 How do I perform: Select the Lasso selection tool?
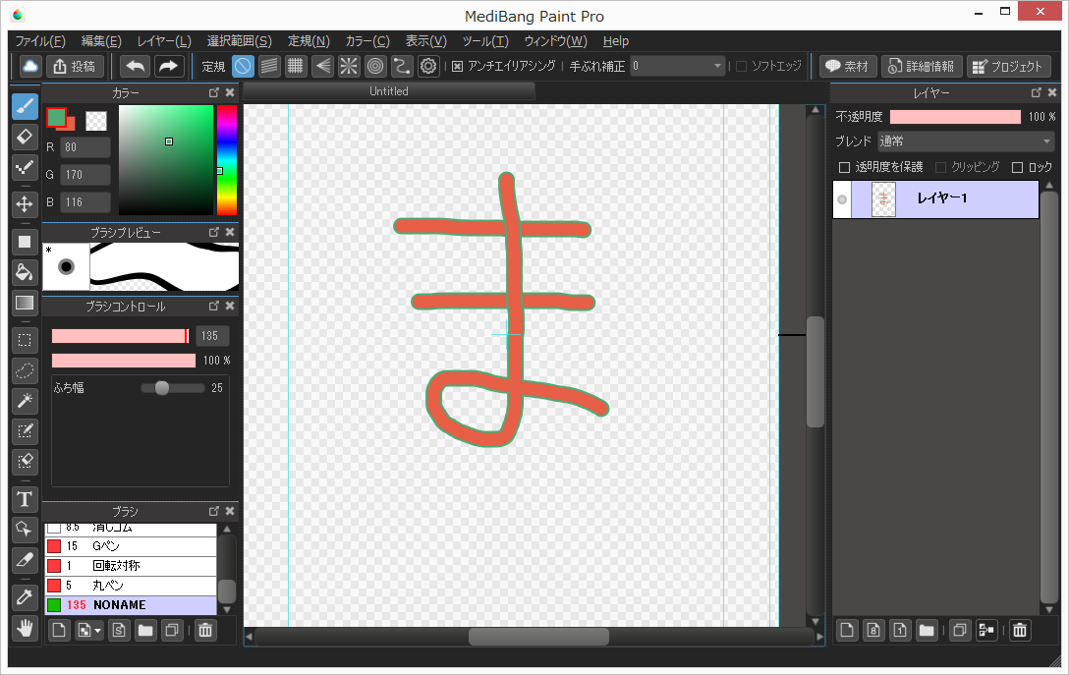pos(25,370)
